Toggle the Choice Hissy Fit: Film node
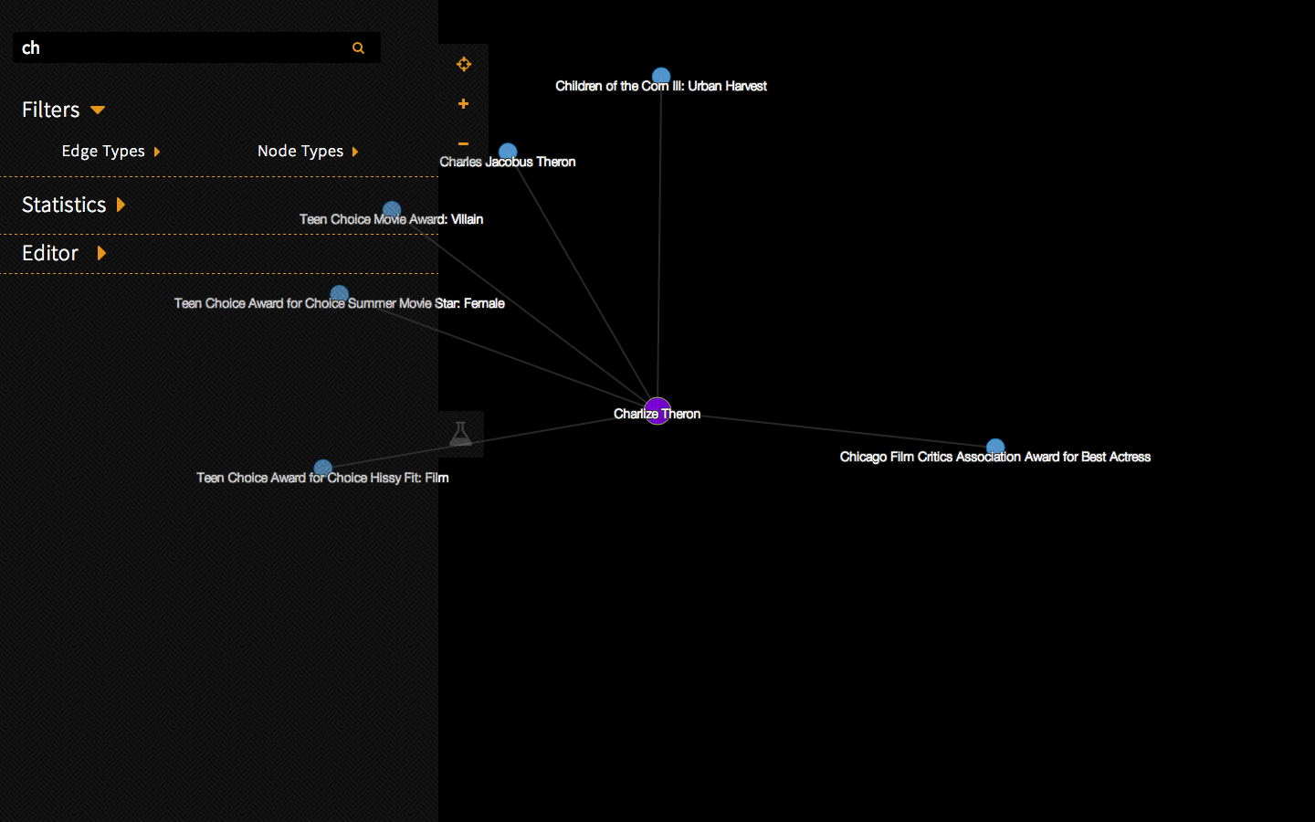The height and width of the screenshot is (822, 1315). point(321,467)
